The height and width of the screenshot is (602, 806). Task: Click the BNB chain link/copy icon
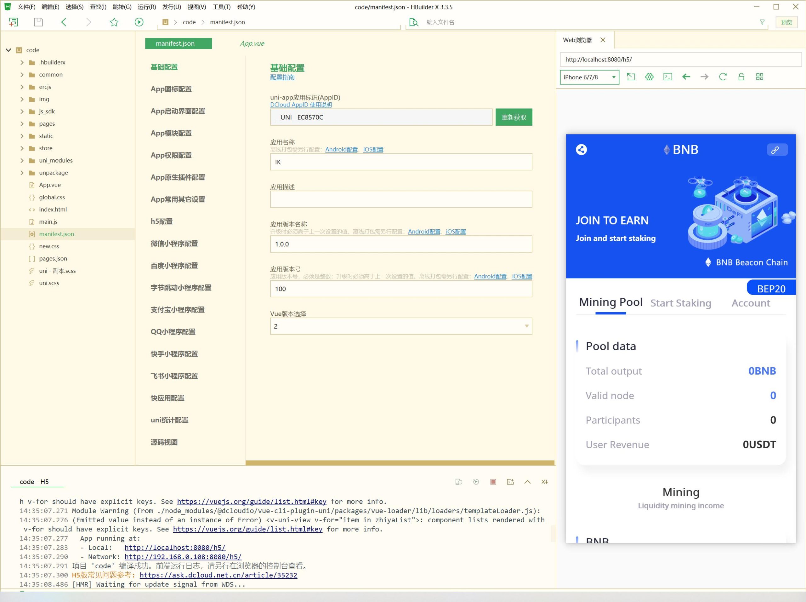(776, 149)
